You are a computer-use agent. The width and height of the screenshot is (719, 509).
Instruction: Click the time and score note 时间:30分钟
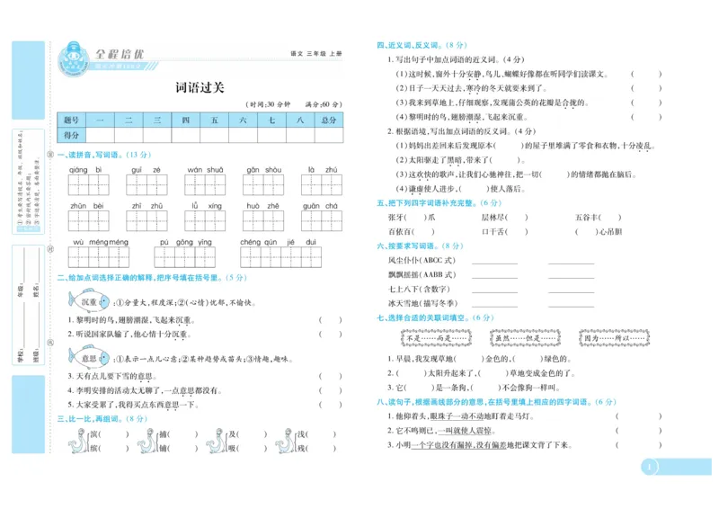point(294,104)
